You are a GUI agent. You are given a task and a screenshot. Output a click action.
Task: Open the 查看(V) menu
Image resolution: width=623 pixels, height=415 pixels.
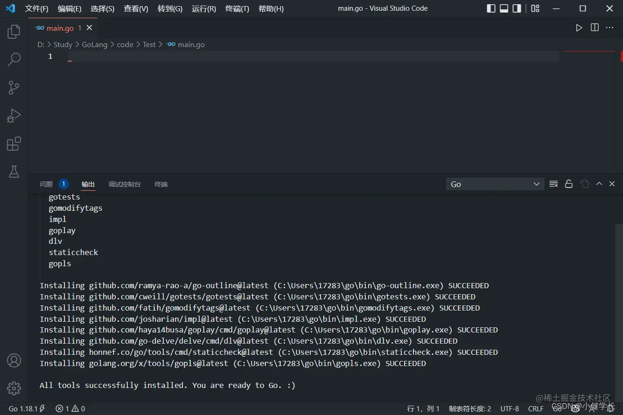(x=136, y=9)
